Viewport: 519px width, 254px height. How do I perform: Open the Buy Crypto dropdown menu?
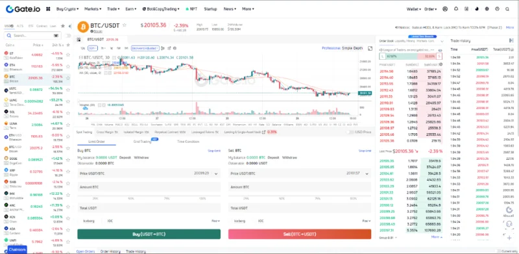[x=67, y=9]
